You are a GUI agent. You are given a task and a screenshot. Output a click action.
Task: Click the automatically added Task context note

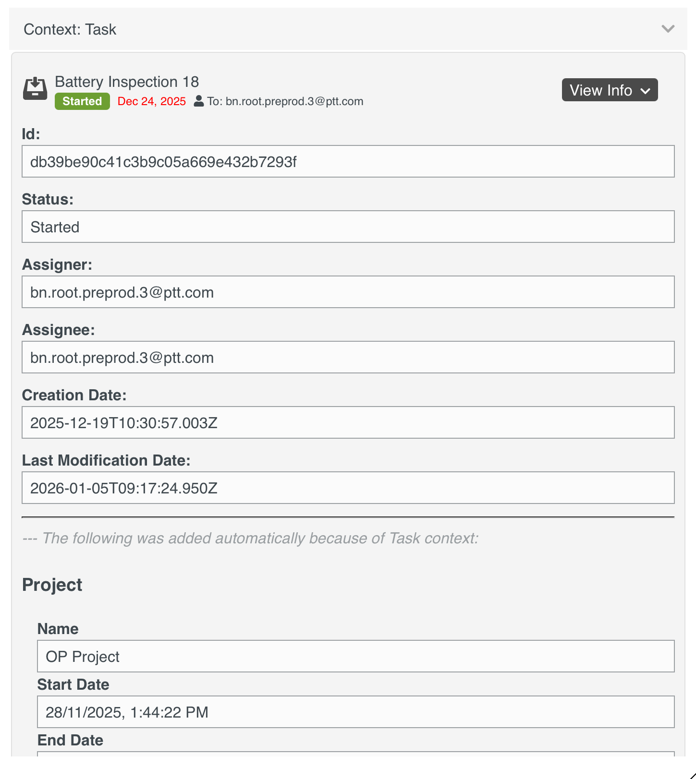coord(250,538)
